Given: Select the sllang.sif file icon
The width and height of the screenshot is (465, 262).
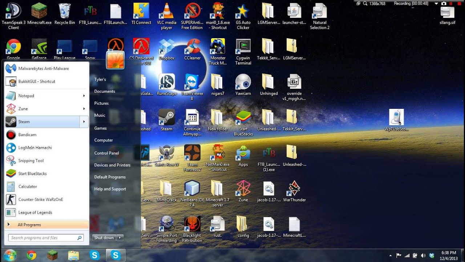Looking at the screenshot, I should tap(447, 13).
